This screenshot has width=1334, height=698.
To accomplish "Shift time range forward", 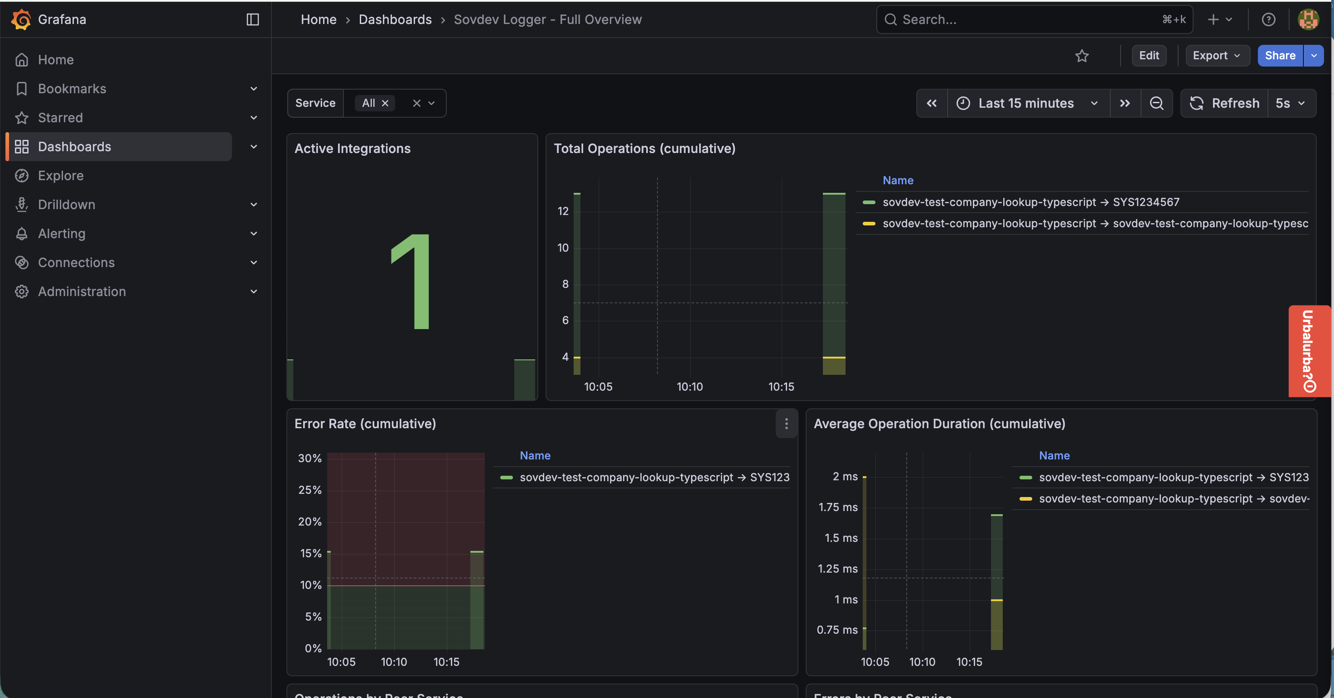I will [1125, 103].
